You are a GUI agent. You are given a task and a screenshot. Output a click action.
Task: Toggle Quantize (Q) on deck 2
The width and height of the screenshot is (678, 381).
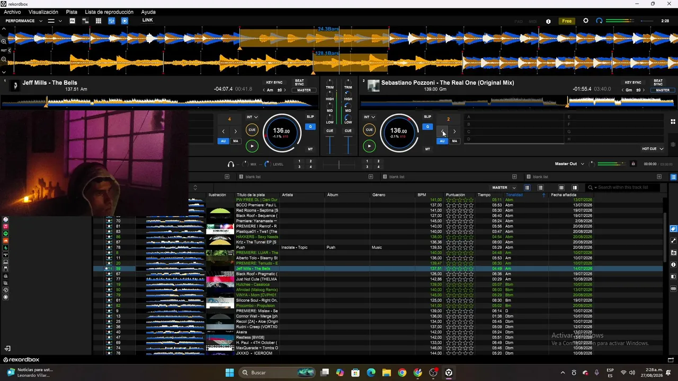click(427, 126)
